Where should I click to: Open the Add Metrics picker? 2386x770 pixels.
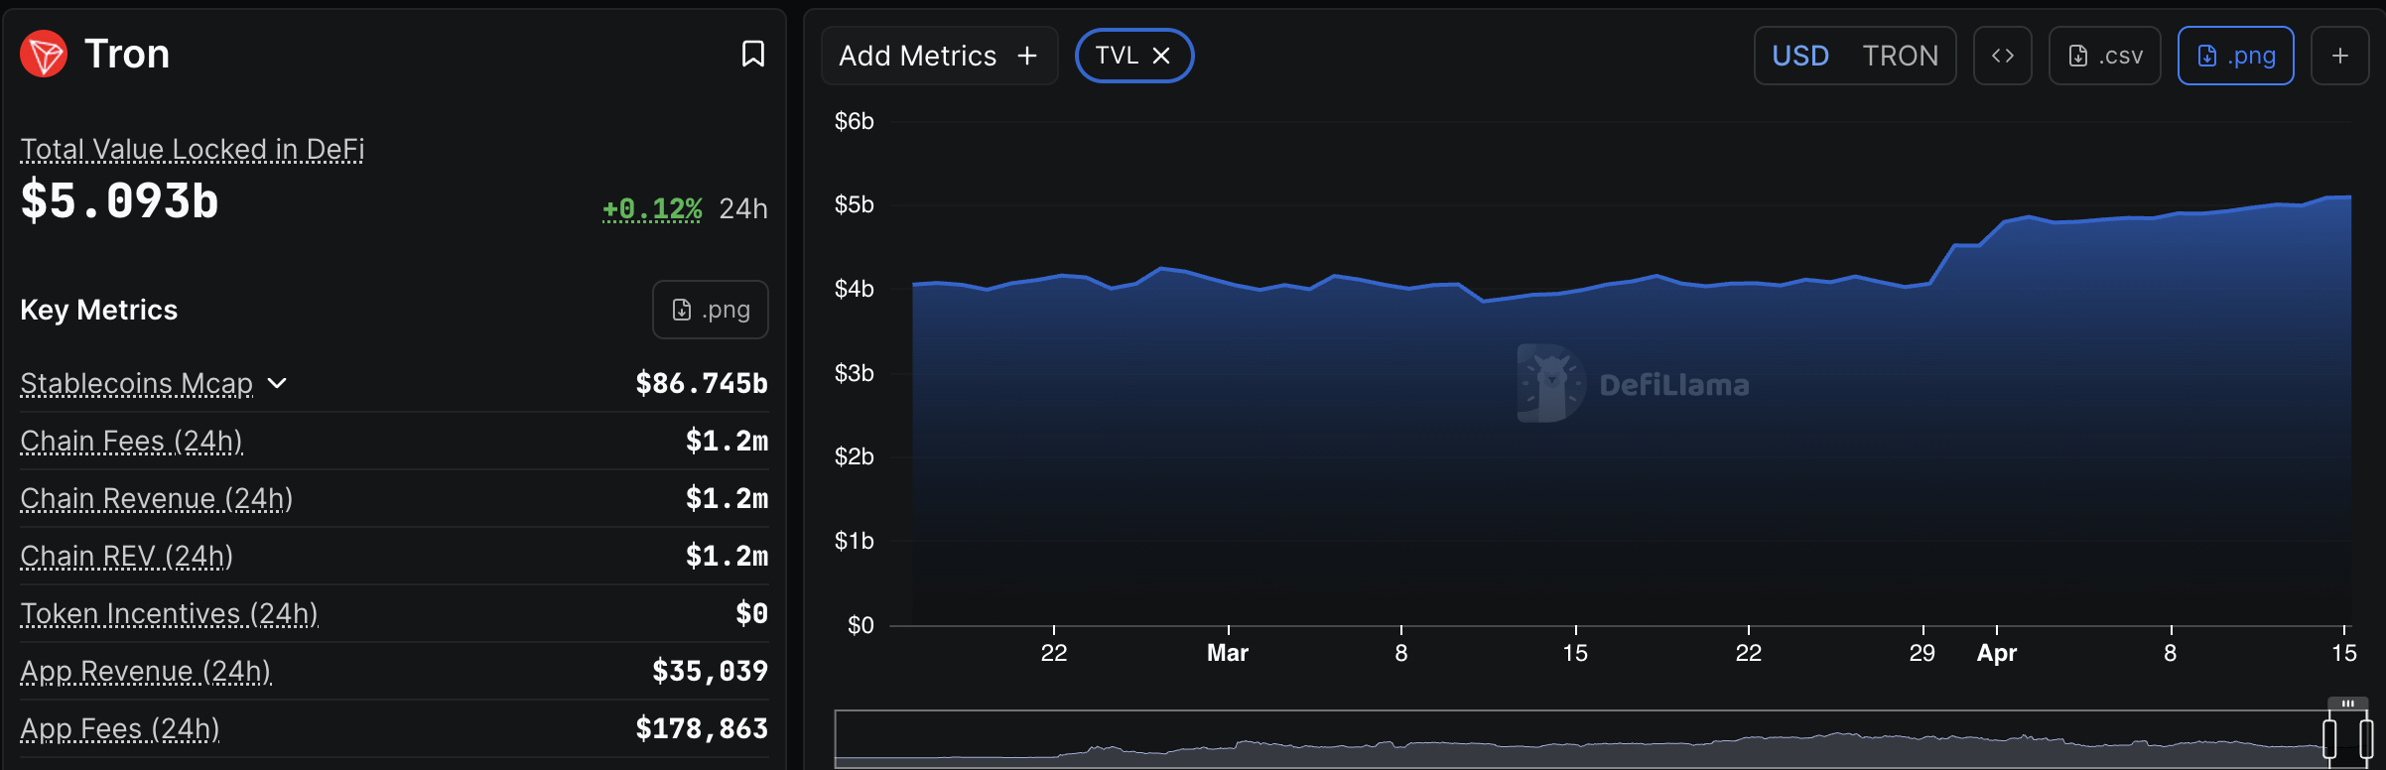(939, 55)
